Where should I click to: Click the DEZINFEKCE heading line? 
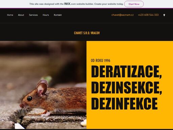[x=124, y=104]
